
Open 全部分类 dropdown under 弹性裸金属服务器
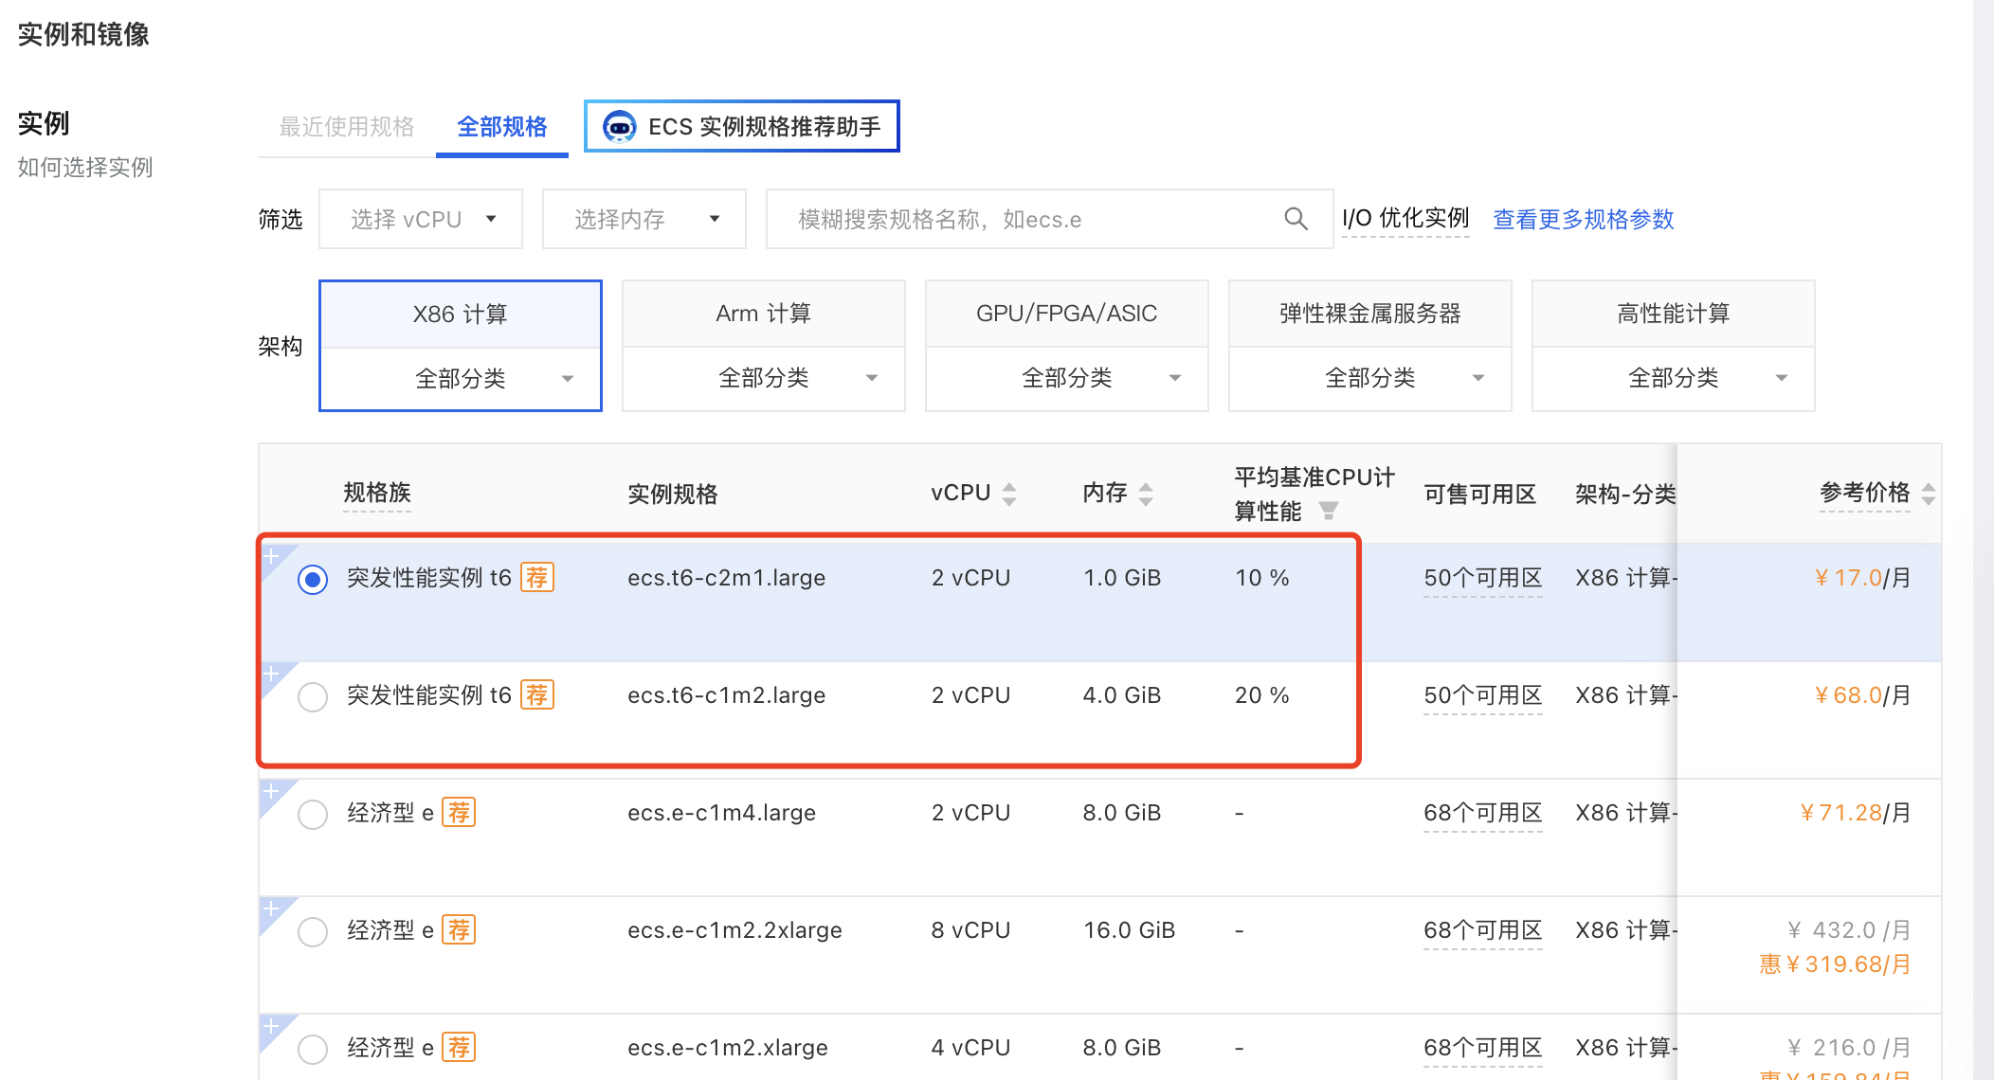[x=1370, y=378]
